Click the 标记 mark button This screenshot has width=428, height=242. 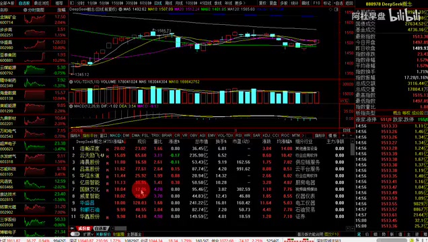tap(327, 3)
